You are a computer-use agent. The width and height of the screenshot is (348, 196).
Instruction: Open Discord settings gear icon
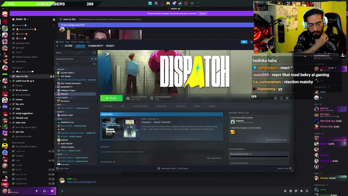[x=52, y=191]
